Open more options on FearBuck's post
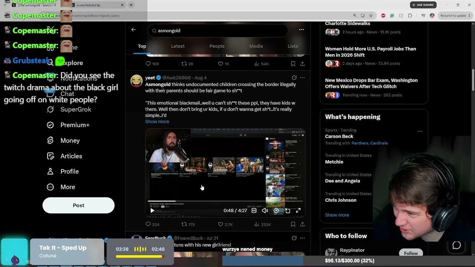Screen dimensions: 475x267 click(302, 238)
